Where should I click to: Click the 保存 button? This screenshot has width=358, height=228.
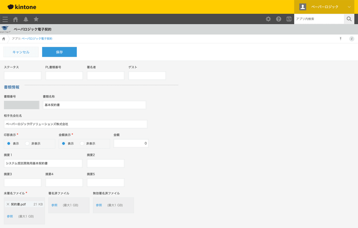(59, 52)
